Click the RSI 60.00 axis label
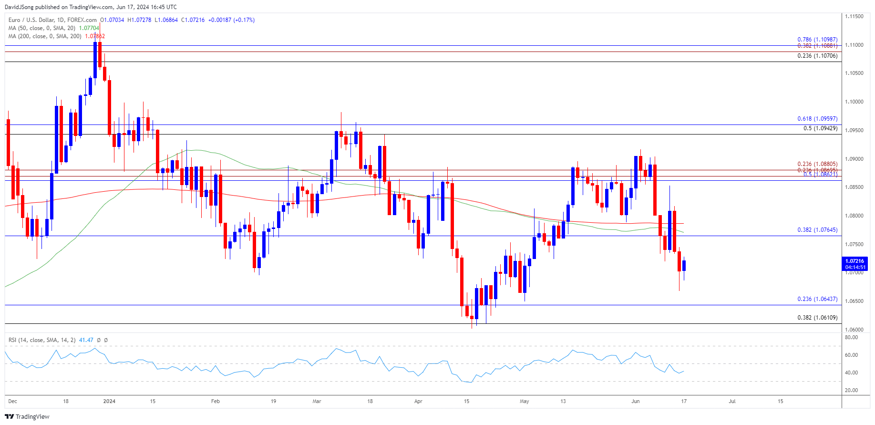875x425 pixels. [x=851, y=355]
